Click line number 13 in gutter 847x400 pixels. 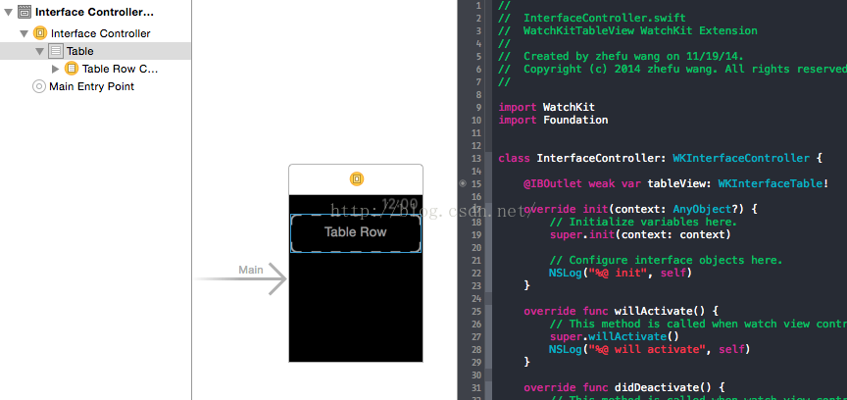click(x=475, y=159)
